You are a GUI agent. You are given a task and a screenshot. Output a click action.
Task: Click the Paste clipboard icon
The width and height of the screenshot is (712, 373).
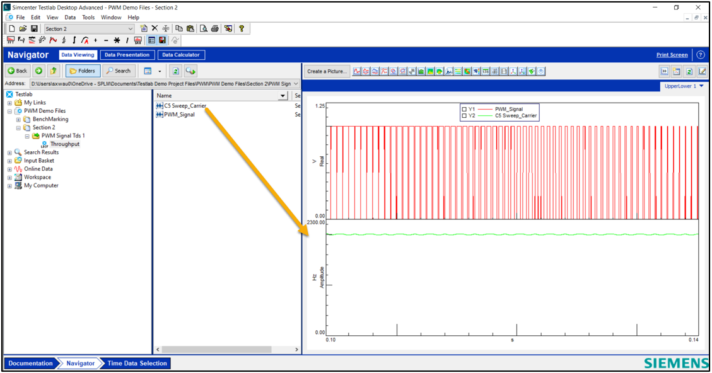click(190, 28)
